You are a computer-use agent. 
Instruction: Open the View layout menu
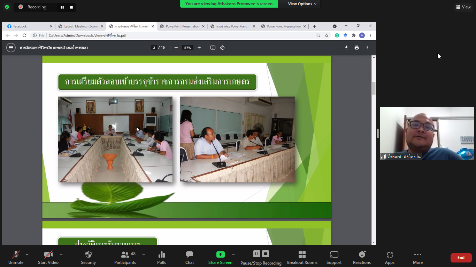463,7
